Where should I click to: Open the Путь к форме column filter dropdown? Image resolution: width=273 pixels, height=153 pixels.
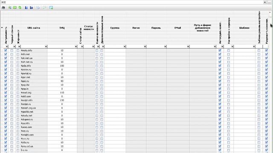click(215, 46)
